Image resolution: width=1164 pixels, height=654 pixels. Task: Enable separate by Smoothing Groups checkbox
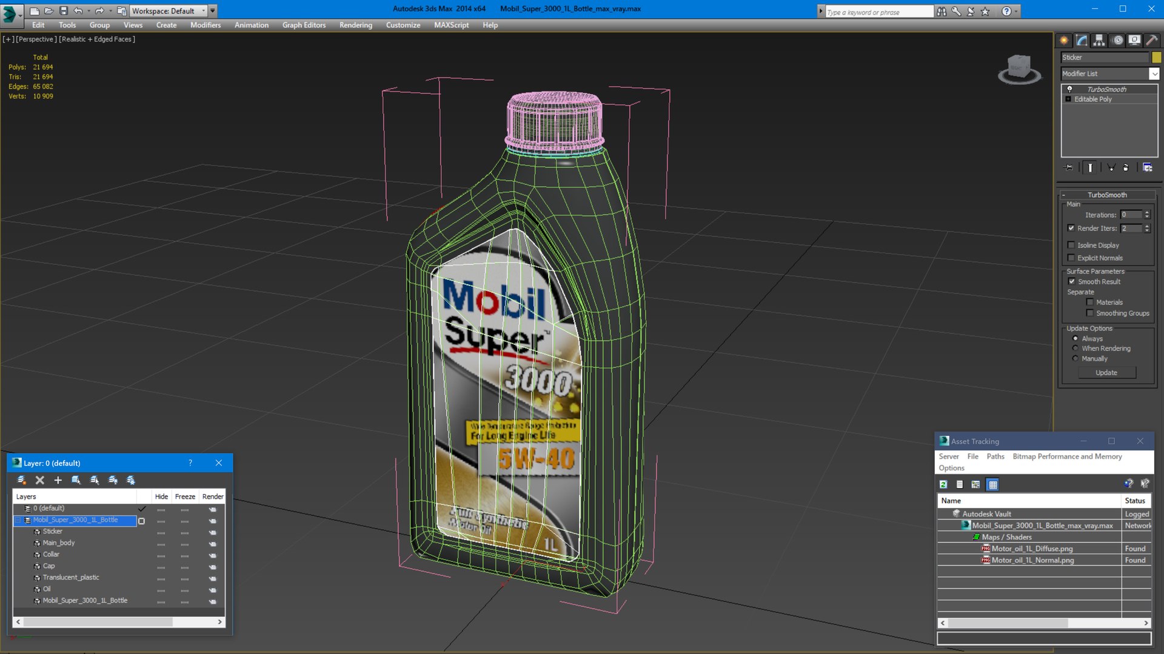[1090, 313]
